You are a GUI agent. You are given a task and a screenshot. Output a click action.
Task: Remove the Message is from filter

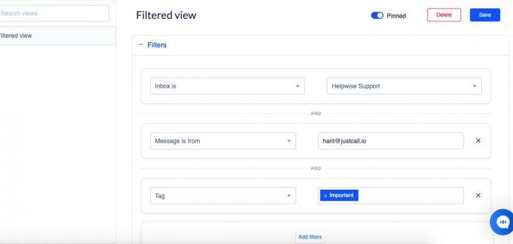478,141
